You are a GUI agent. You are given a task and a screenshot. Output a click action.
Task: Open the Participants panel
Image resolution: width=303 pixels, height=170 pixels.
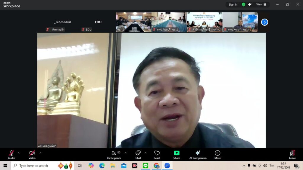click(x=114, y=154)
